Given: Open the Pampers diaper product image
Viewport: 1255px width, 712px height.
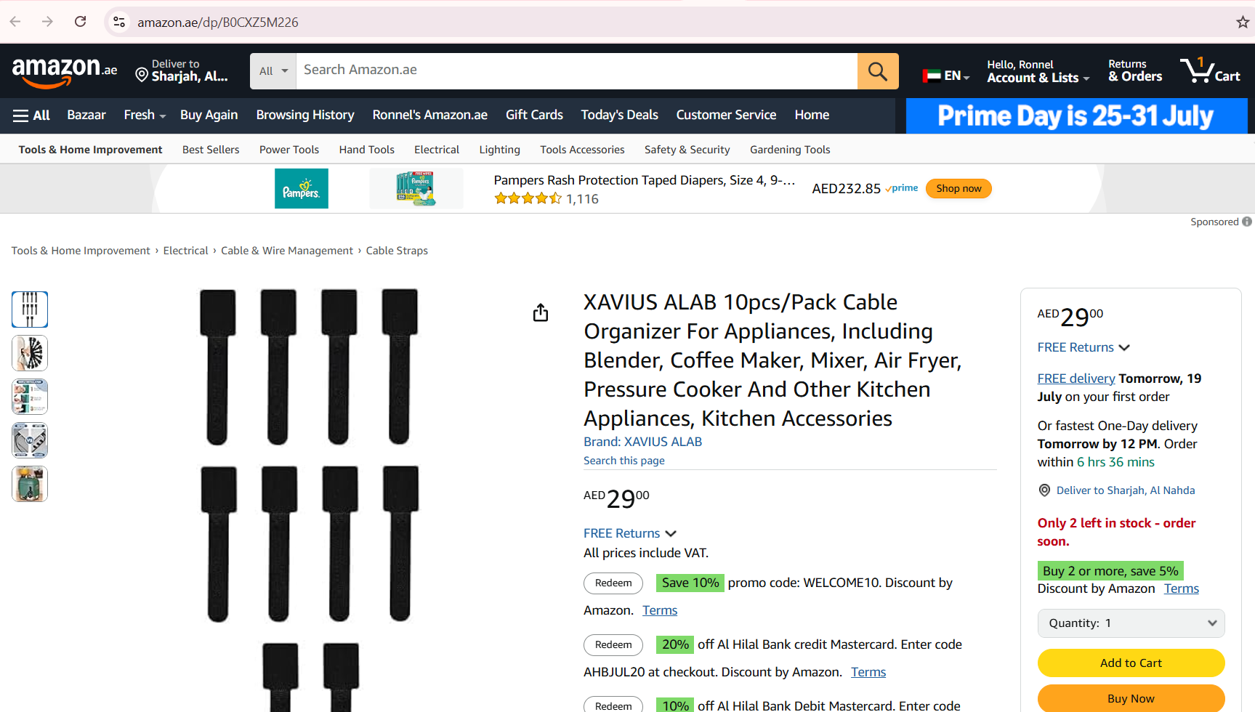Looking at the screenshot, I should (x=416, y=188).
